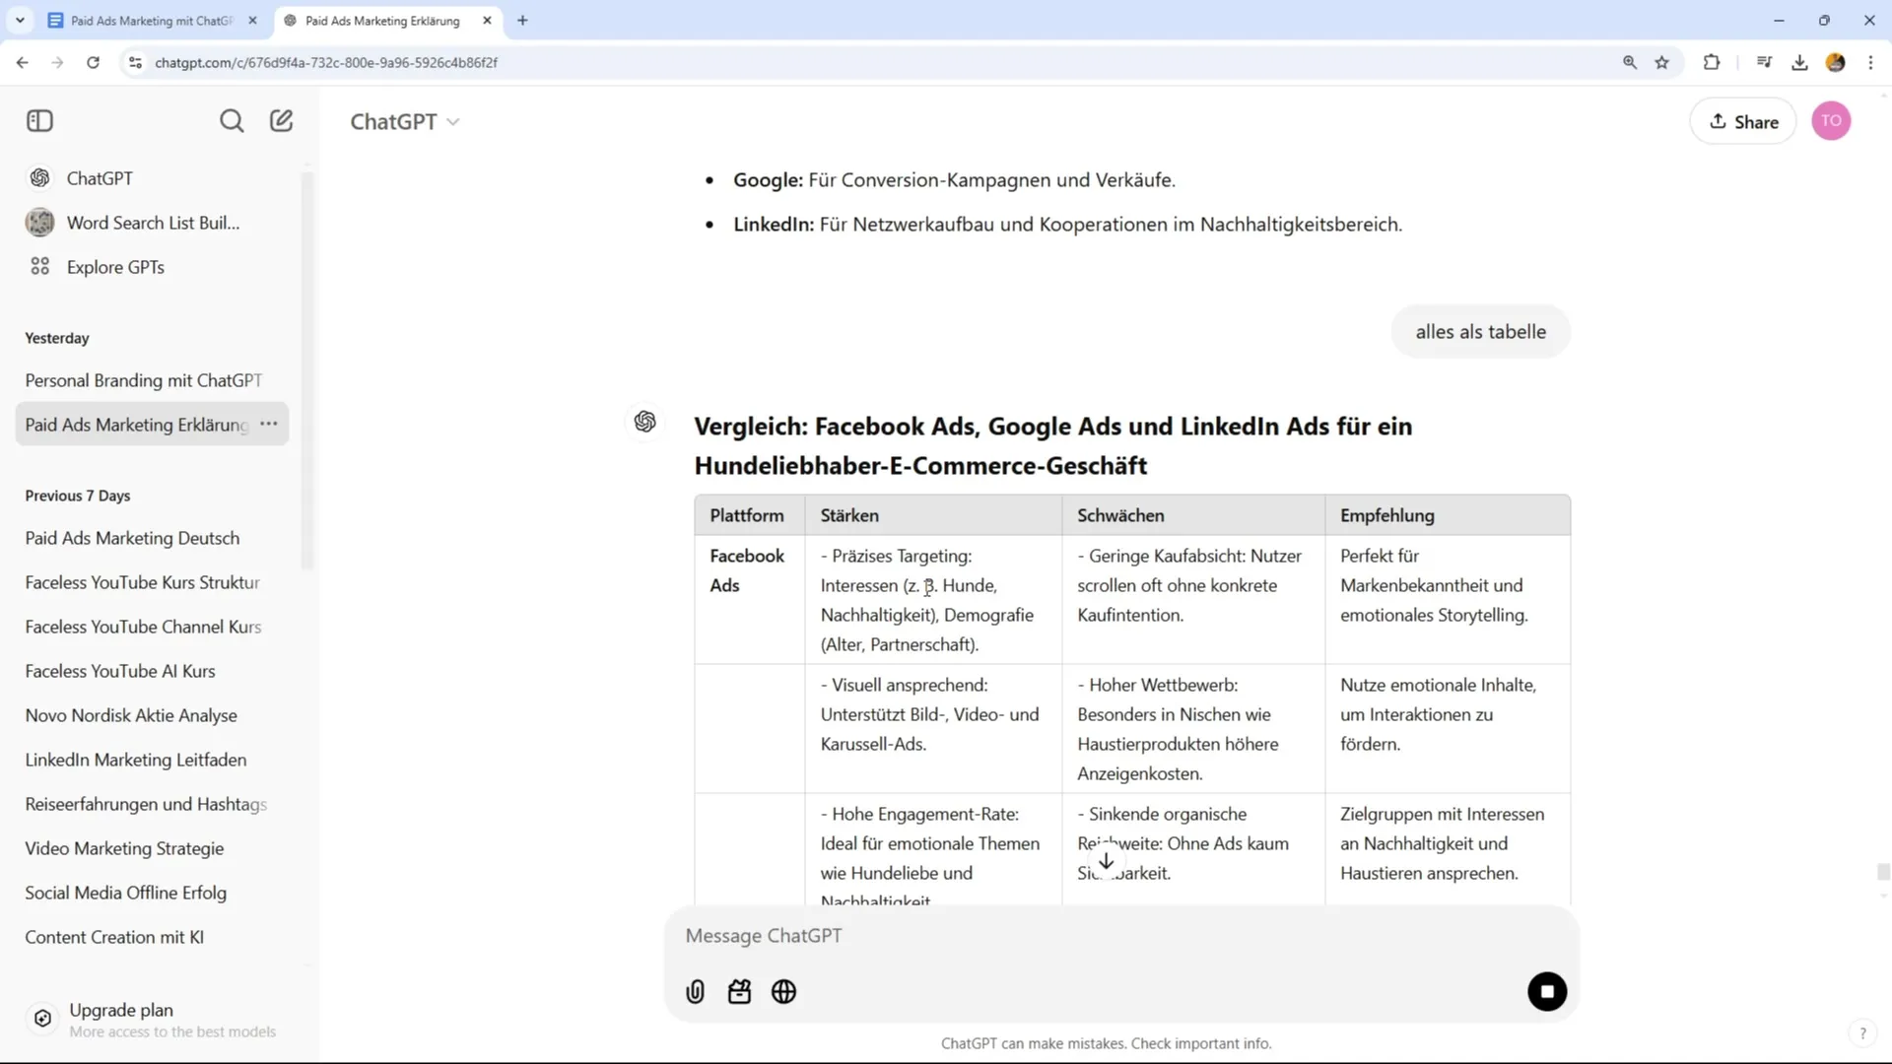View site information icon in address bar
The width and height of the screenshot is (1892, 1064).
[136, 62]
